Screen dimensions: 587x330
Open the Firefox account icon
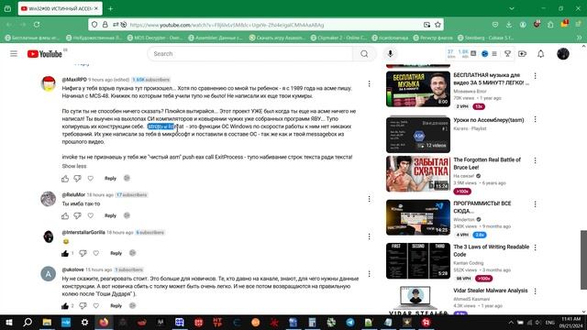click(523, 25)
